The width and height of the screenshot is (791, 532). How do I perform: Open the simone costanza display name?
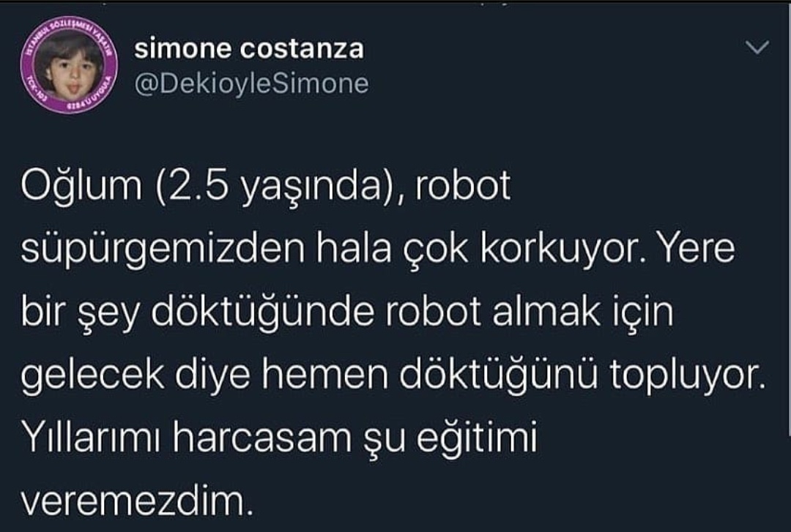pos(249,49)
